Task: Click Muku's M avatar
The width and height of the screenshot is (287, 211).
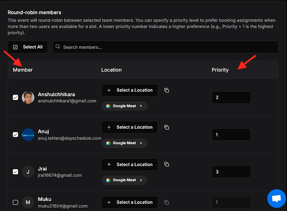Action: [28, 202]
